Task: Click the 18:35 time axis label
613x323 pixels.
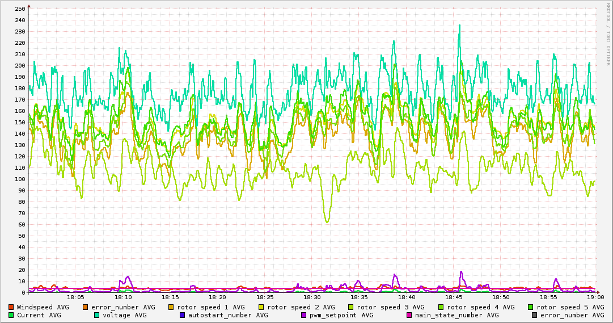Action: pos(360,298)
